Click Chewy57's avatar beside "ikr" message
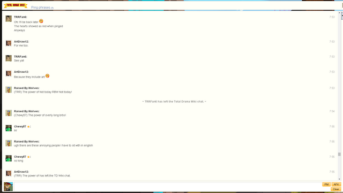Viewport: 343px width, 193px height. click(9, 128)
